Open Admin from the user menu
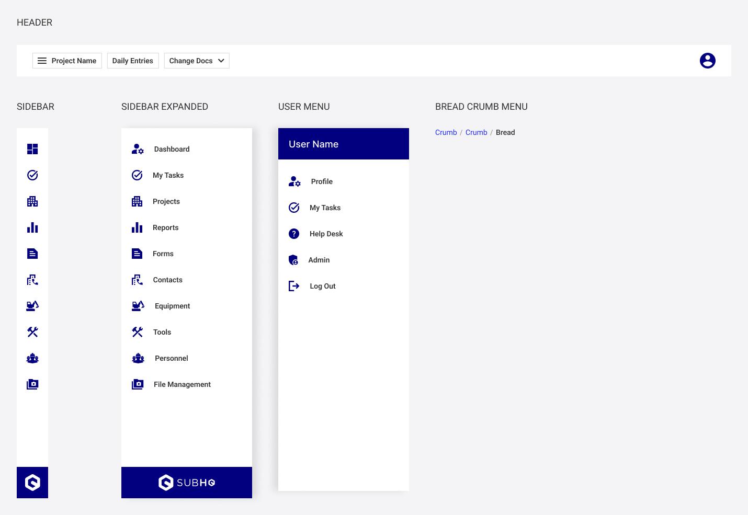Screen dimensions: 748x515 [319, 260]
